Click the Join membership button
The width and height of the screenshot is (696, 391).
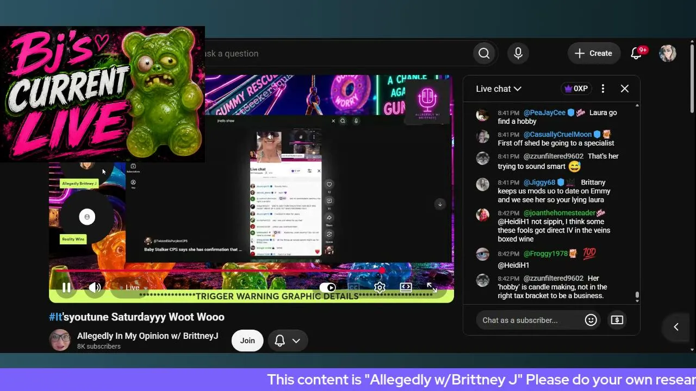click(x=247, y=340)
